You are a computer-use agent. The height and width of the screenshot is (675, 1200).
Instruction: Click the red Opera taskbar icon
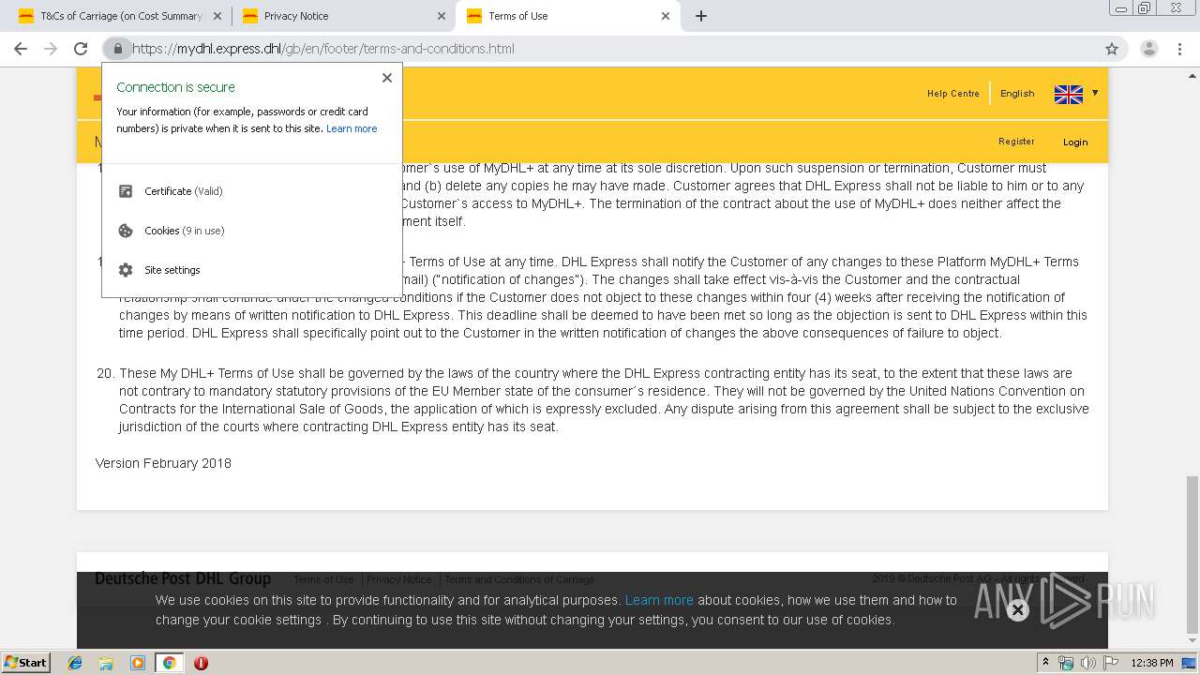click(201, 663)
